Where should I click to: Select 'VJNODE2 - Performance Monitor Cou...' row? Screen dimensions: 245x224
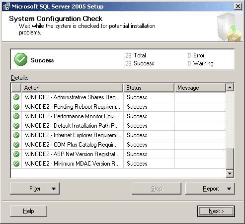118,116
